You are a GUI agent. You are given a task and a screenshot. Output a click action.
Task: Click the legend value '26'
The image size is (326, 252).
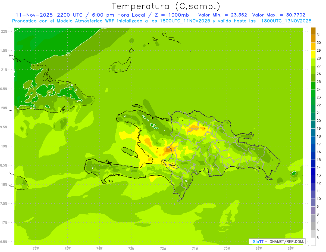click(319, 74)
